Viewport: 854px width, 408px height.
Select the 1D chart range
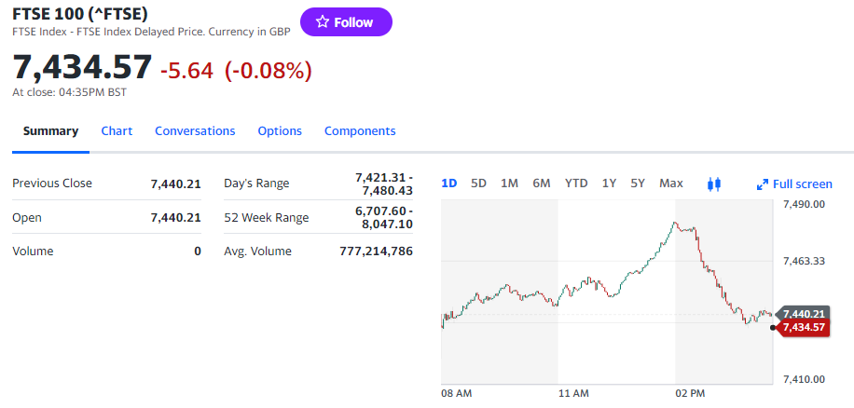pos(448,184)
